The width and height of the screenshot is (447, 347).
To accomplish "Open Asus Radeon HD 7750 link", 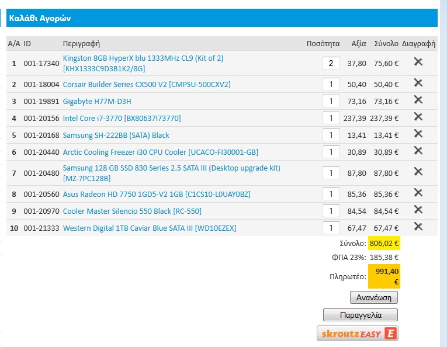I will click(x=157, y=195).
